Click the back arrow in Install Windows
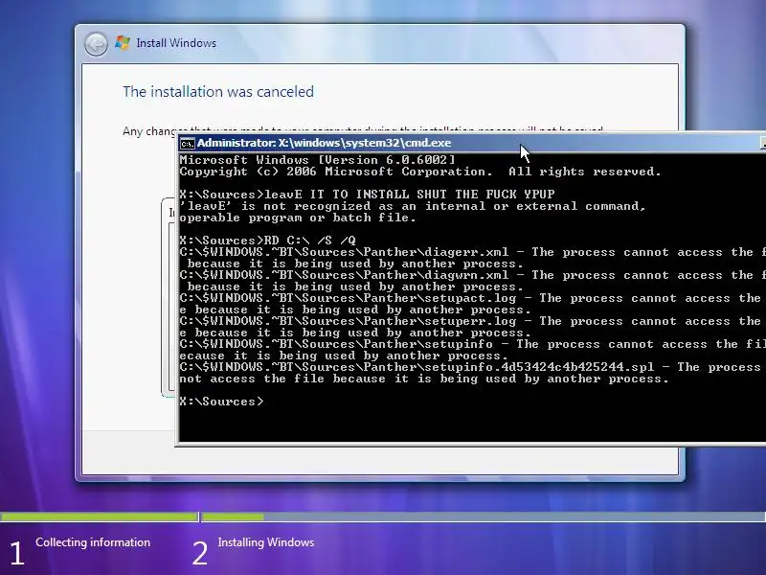Screen dimensions: 766x575 click(97, 44)
